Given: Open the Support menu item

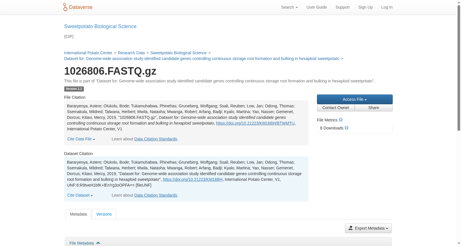Looking at the screenshot, I should [343, 7].
